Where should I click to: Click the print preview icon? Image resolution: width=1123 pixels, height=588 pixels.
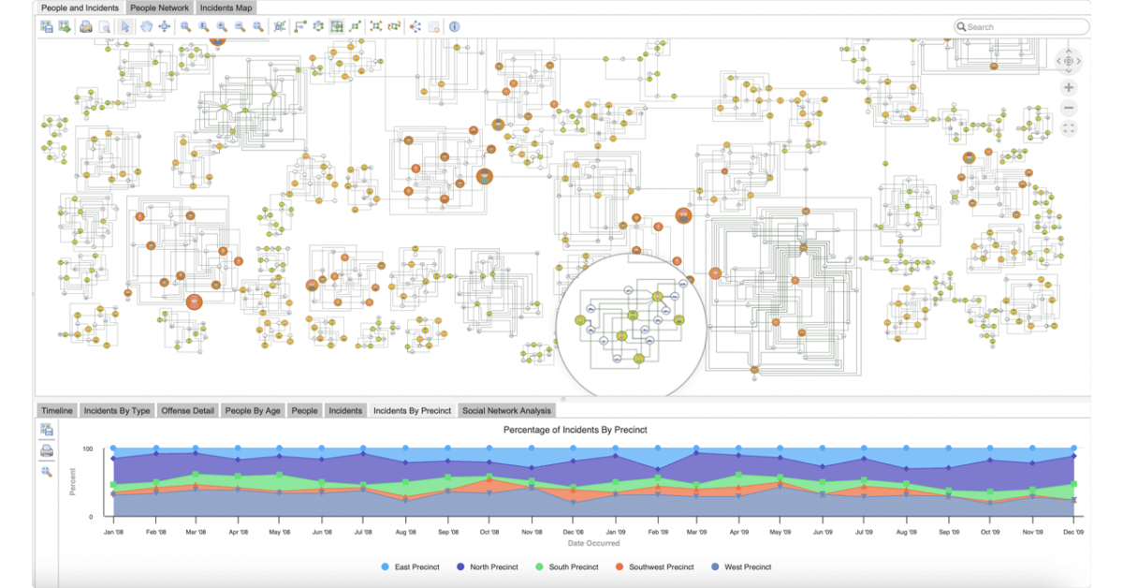(x=105, y=27)
